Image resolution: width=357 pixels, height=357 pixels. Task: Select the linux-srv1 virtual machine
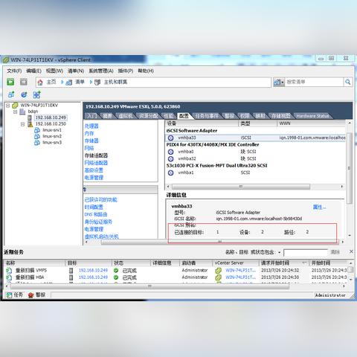click(x=52, y=130)
